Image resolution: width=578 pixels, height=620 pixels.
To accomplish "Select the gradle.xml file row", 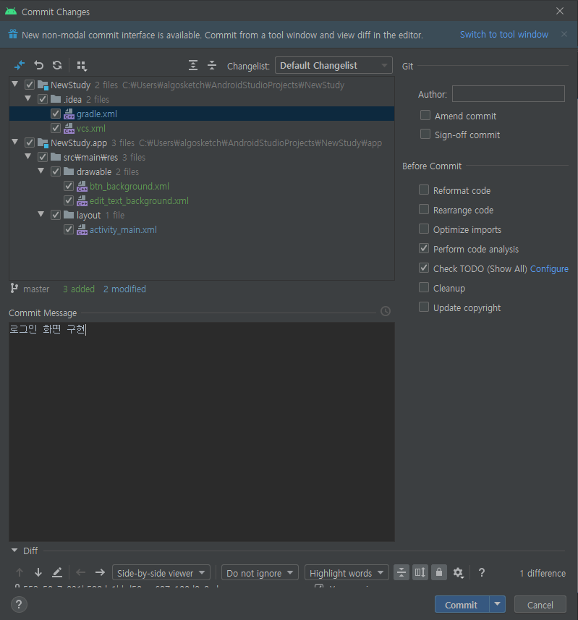I will pyautogui.click(x=202, y=114).
